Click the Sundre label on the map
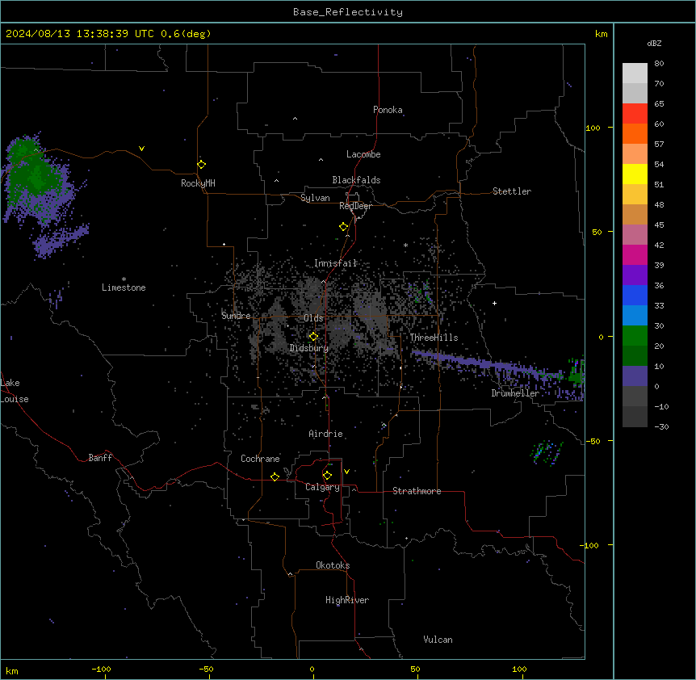The height and width of the screenshot is (680, 696). pos(236,316)
